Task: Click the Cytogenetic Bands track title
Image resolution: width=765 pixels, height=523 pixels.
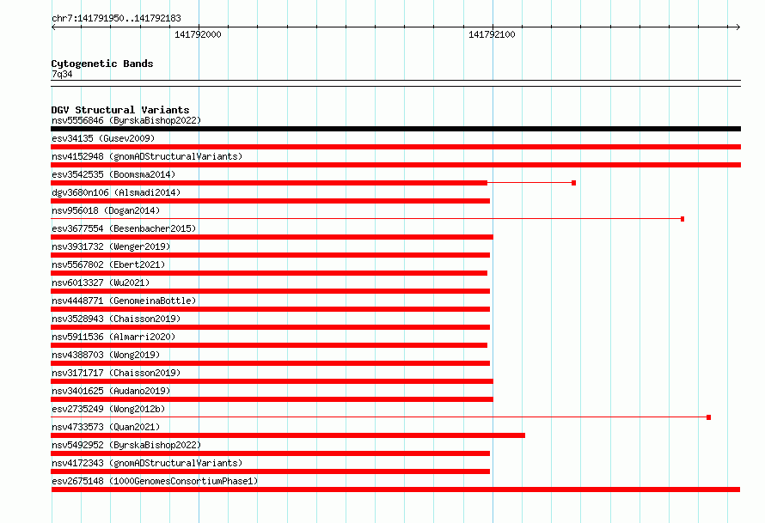Action: click(x=102, y=64)
